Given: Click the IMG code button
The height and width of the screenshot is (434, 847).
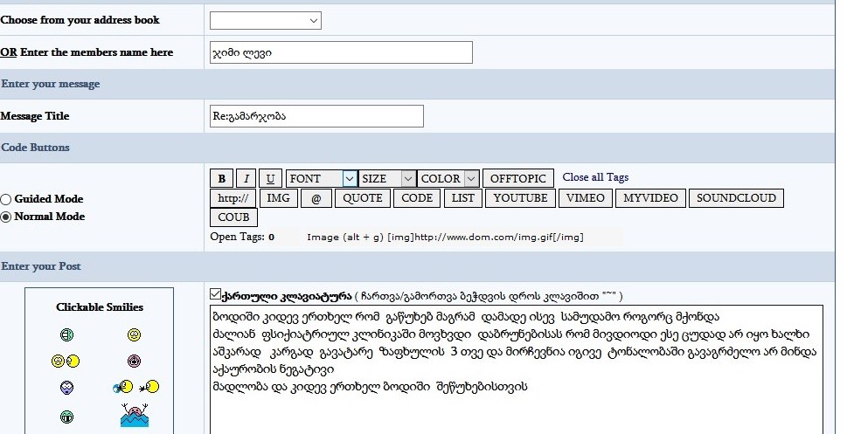Looking at the screenshot, I should (278, 198).
